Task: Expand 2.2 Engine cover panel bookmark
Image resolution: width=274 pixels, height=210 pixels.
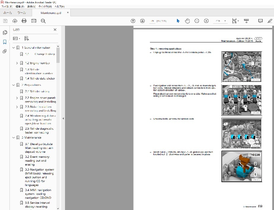Action: 17,98
